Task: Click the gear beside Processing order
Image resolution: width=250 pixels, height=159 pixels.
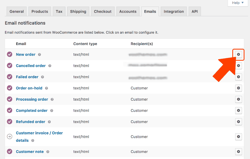Action: (x=238, y=99)
